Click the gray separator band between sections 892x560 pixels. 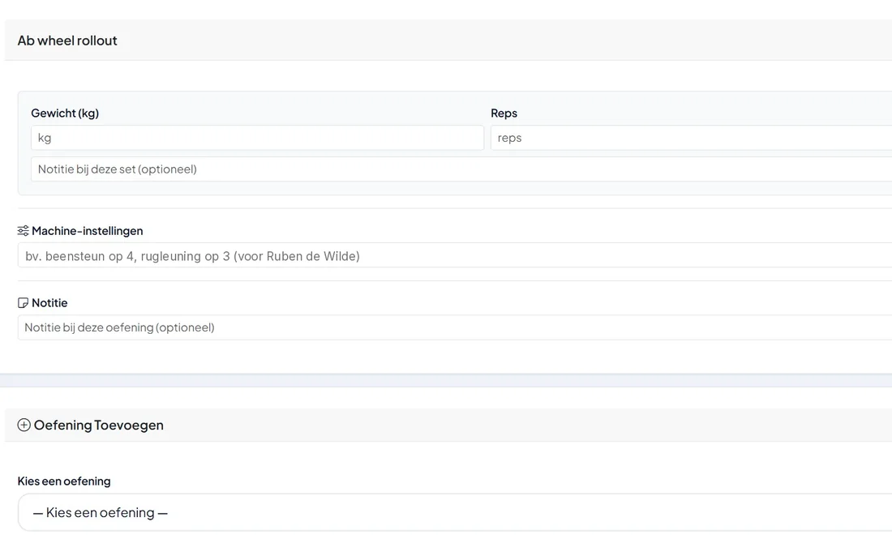[446, 380]
